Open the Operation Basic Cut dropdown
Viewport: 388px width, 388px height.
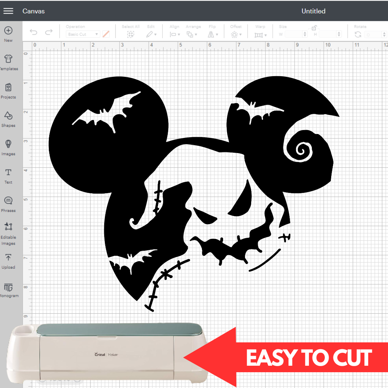83,34
